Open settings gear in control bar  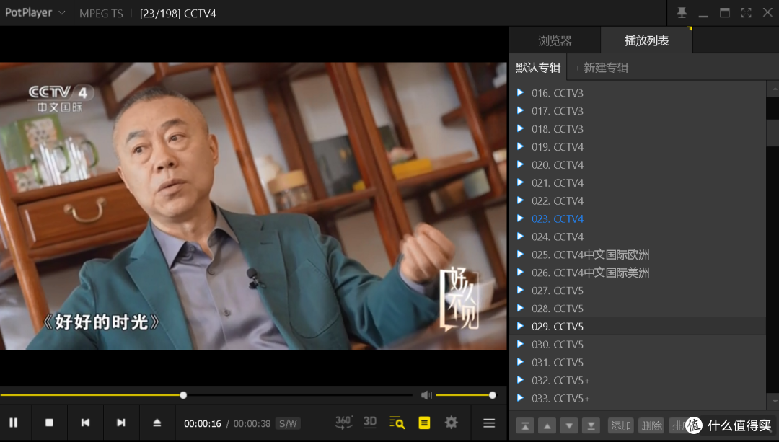(451, 423)
